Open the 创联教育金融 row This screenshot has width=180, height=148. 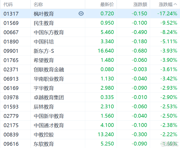point(90,69)
